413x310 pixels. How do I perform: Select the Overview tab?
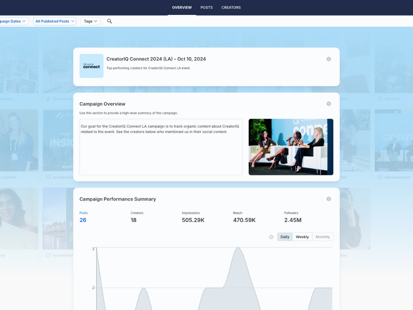[182, 7]
